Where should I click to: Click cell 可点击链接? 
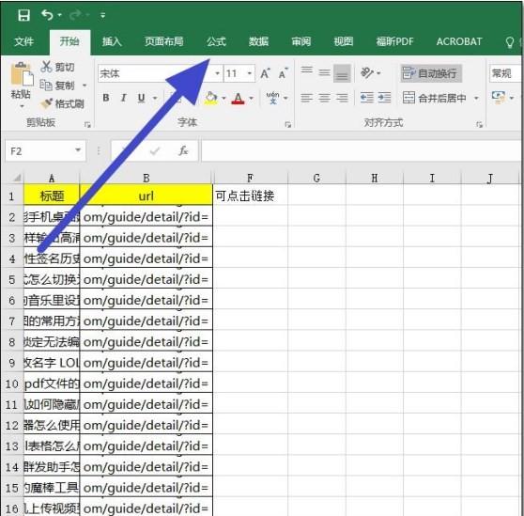[x=250, y=195]
